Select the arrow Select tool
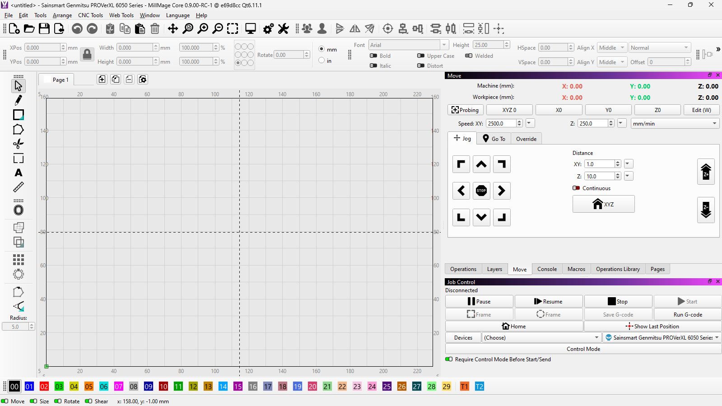The image size is (722, 406). [19, 85]
